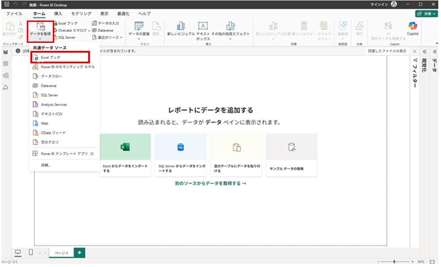Open the report view sidebar icon
Viewport: 441px width, 267px height.
(6, 52)
